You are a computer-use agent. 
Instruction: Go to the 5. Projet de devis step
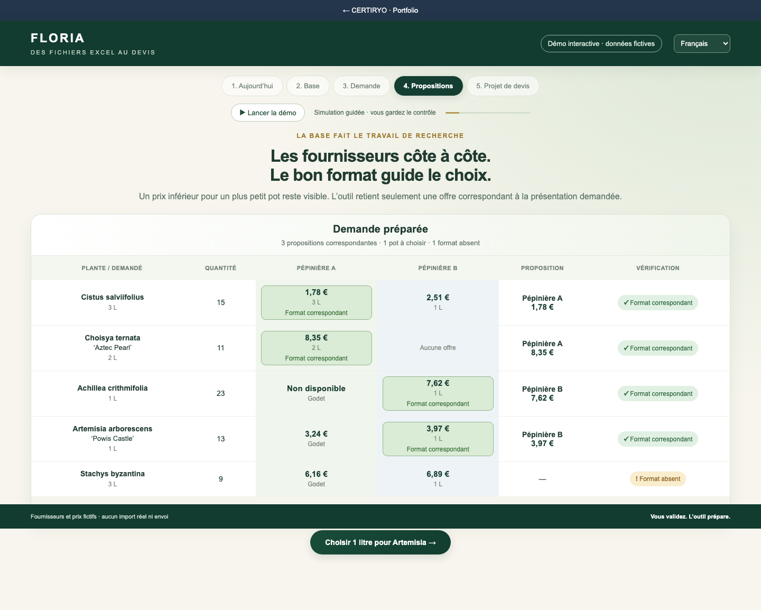503,86
